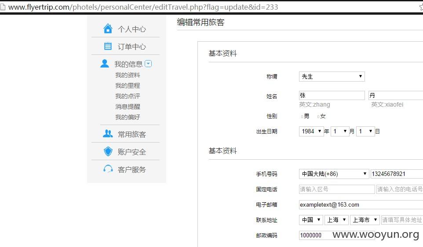Open the 我的资料 link
Viewport: 423px width, 247px height.
tap(128, 75)
